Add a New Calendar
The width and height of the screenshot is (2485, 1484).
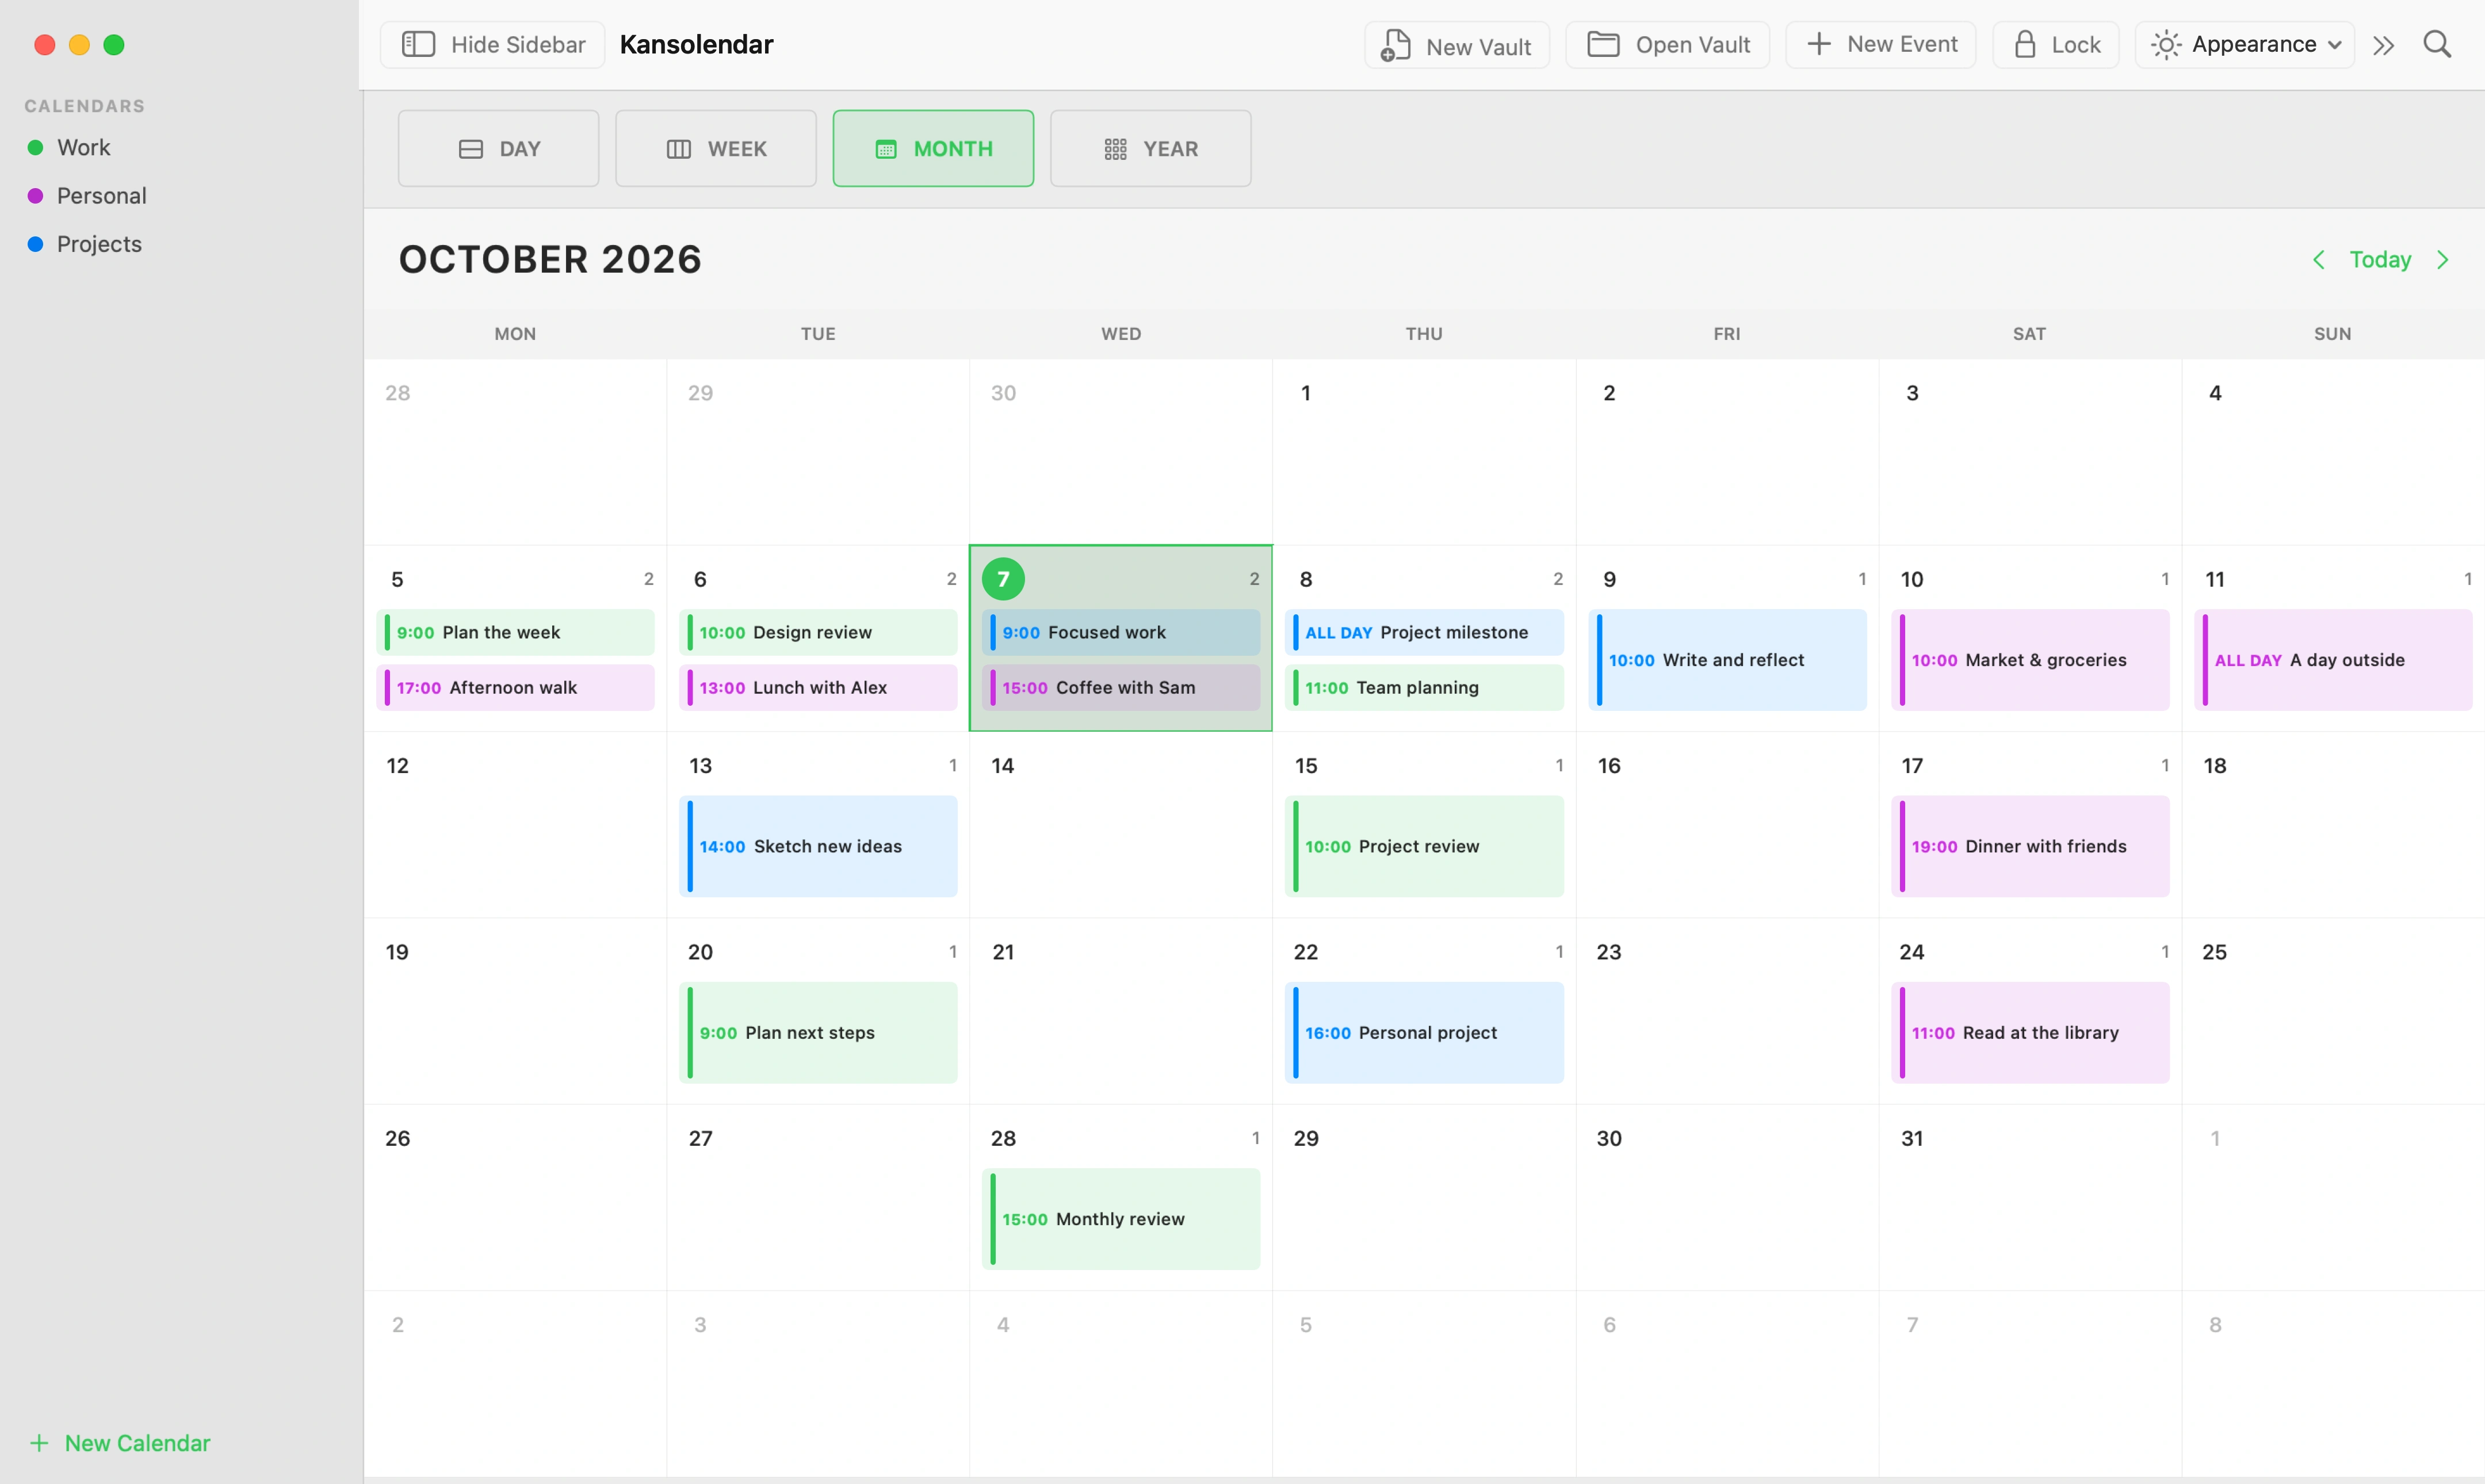(x=120, y=1443)
